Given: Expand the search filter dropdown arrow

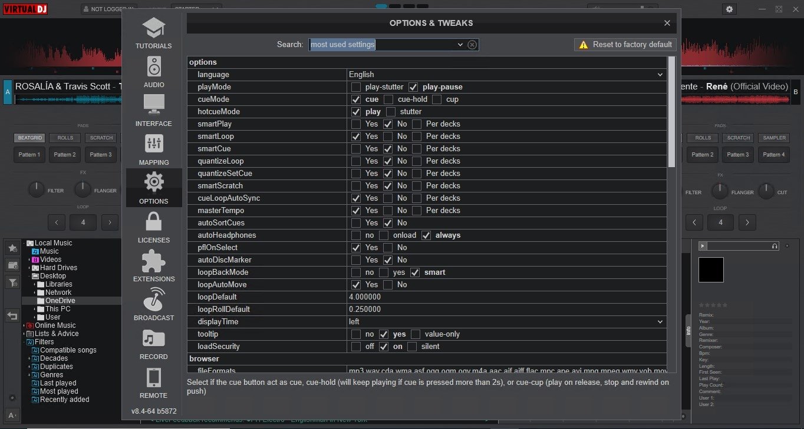Looking at the screenshot, I should pyautogui.click(x=460, y=45).
